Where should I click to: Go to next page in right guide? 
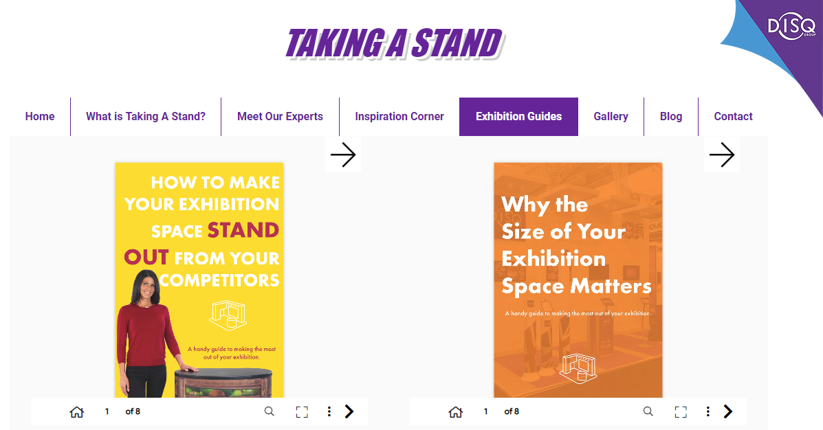point(728,411)
